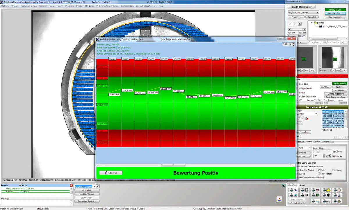Click the Std classificator eye icon
The width and height of the screenshot is (349, 210).
pyautogui.click(x=293, y=190)
